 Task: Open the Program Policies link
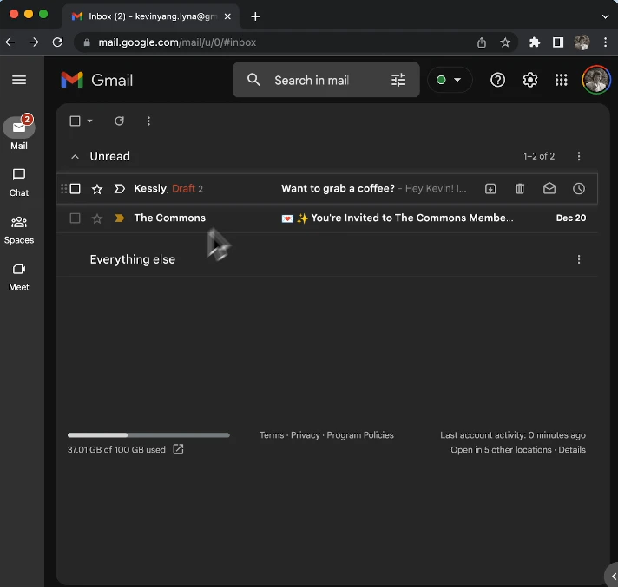click(x=360, y=435)
